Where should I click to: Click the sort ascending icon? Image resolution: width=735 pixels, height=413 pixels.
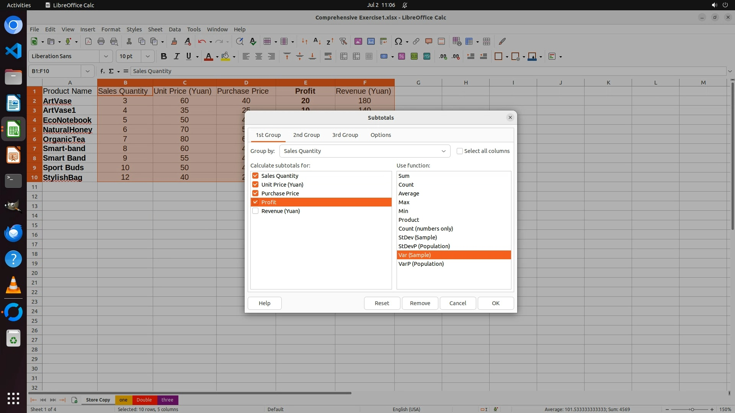[317, 41]
